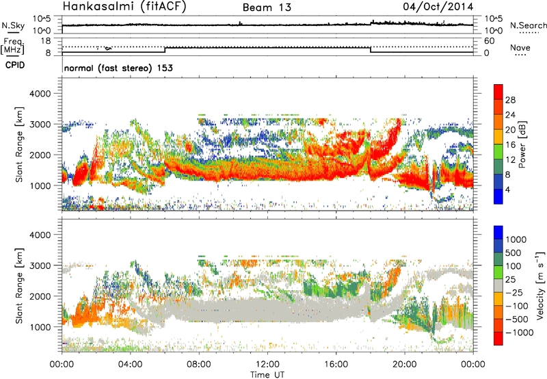Click the date '04/Oct/2014'
Image resolution: width=547 pixels, height=379 pixels.
click(438, 7)
